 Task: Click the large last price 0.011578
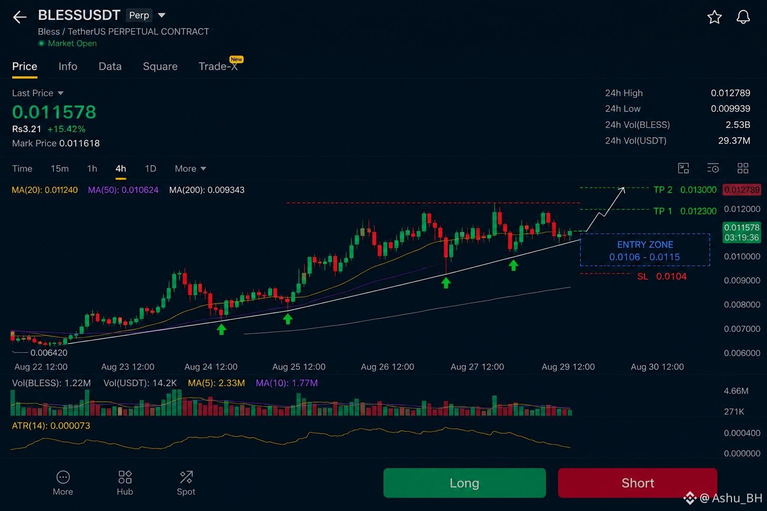pos(54,112)
